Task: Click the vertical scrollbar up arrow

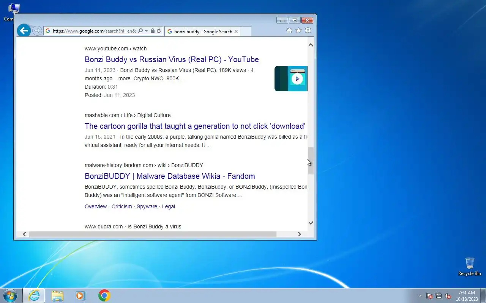Action: [x=311, y=45]
